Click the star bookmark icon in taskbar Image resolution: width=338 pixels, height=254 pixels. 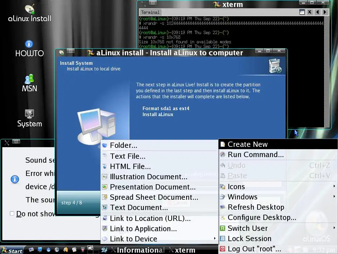83,250
